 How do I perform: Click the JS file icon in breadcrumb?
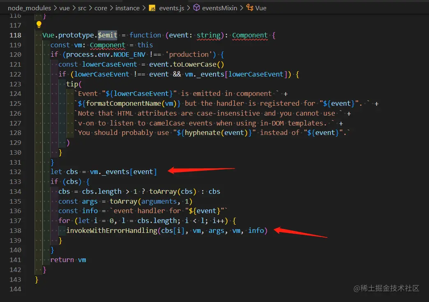(152, 8)
